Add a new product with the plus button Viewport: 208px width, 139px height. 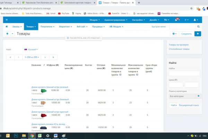pyautogui.click(x=198, y=34)
